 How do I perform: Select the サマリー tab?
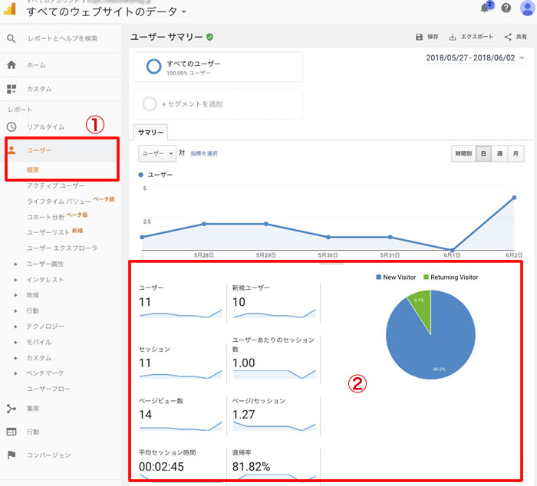click(150, 133)
